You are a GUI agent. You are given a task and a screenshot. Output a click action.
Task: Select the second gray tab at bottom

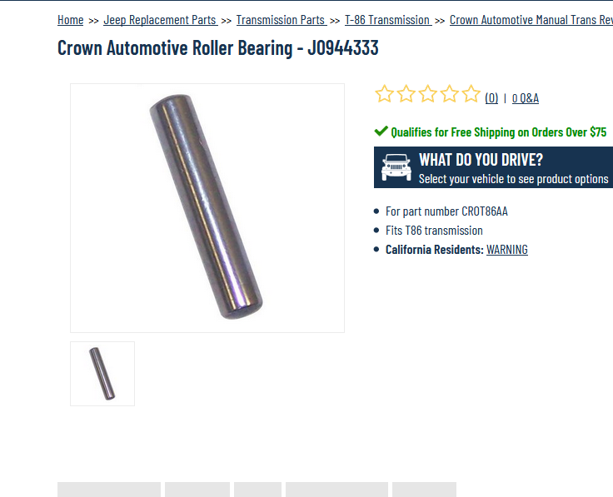197,490
